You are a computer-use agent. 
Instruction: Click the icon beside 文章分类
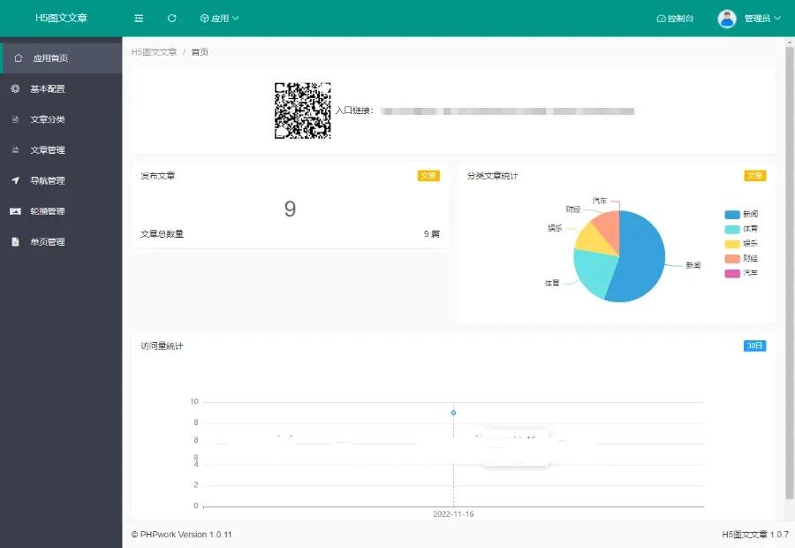click(x=15, y=119)
